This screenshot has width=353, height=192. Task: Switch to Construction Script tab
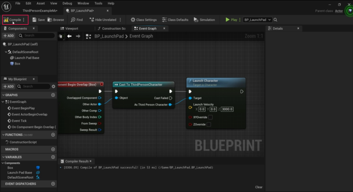[112, 29]
